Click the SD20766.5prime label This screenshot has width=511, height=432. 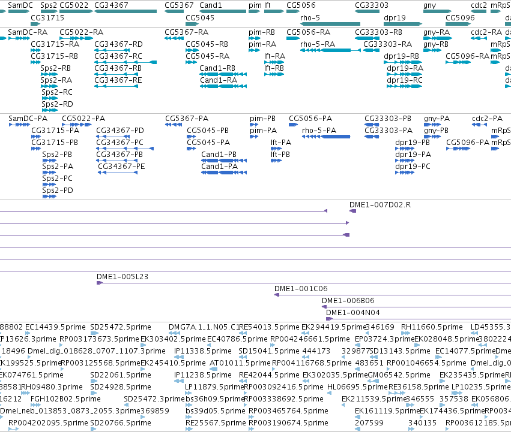121,423
